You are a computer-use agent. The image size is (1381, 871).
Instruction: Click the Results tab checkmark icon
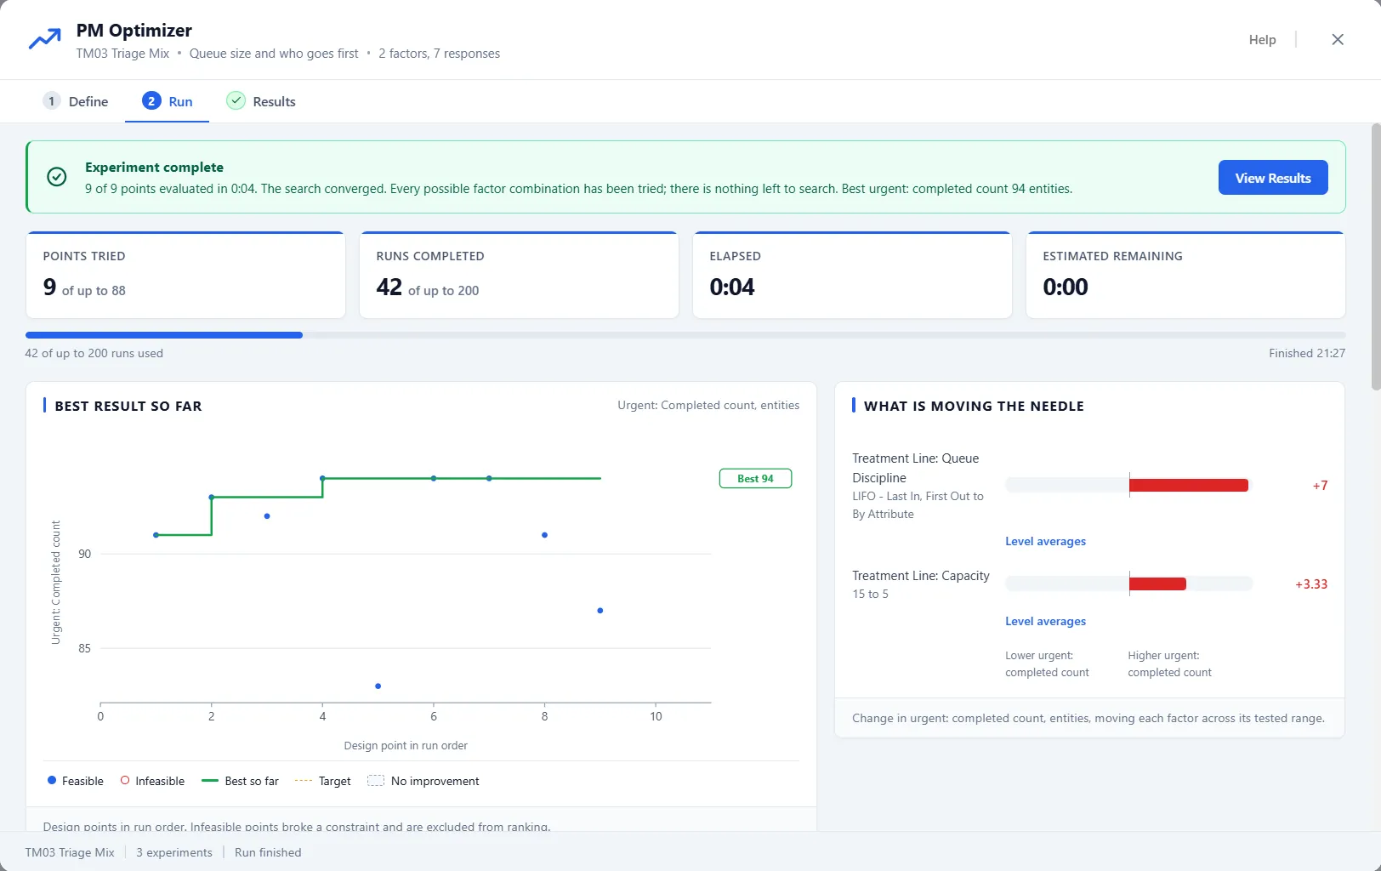coord(236,100)
